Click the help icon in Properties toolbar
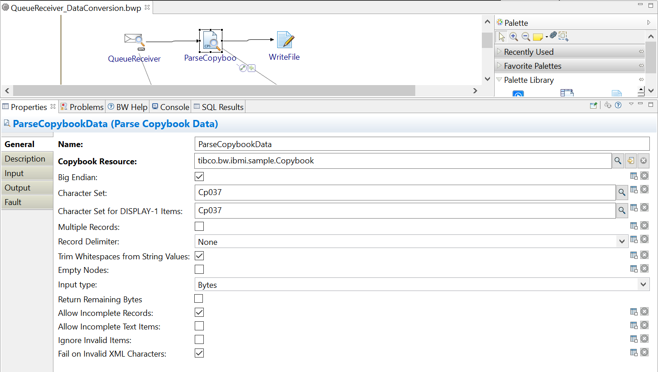658x372 pixels. (x=618, y=105)
